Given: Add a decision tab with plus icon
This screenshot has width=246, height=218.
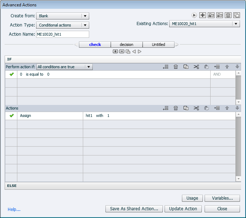Looking at the screenshot, I should coord(115,51).
